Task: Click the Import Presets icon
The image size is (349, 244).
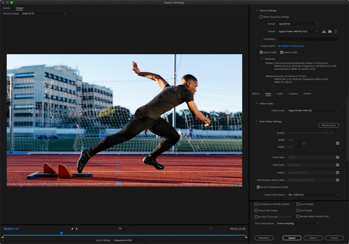Action: point(330,31)
